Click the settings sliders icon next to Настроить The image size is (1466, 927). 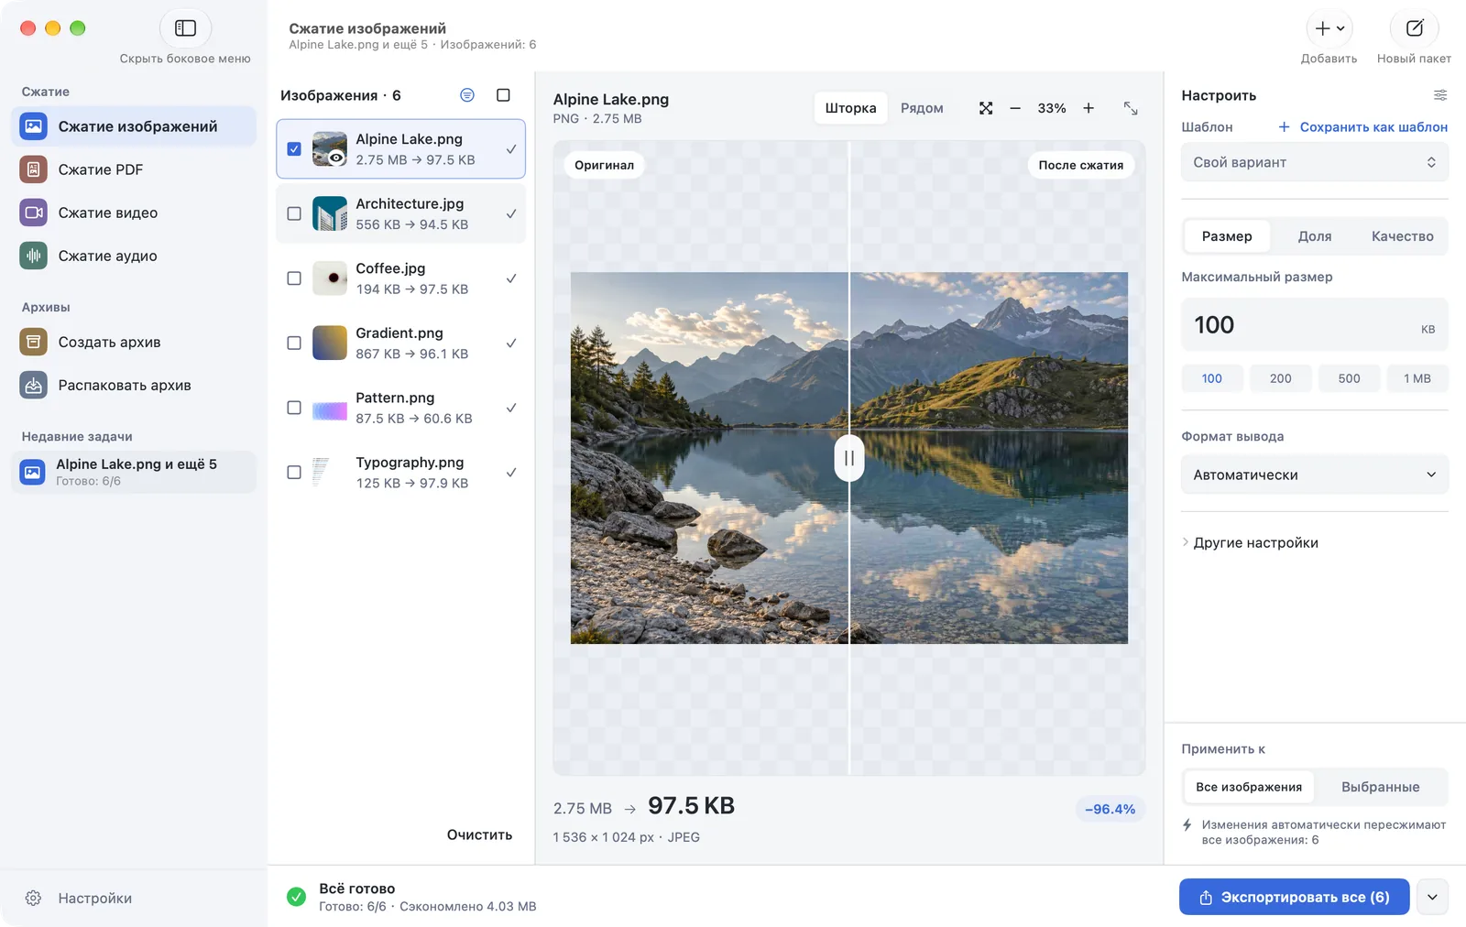[1440, 95]
